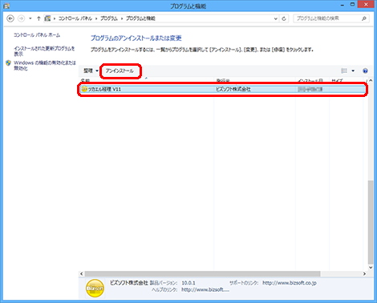Click product version value 10.0.1
The height and width of the screenshot is (303, 377).
click(188, 283)
